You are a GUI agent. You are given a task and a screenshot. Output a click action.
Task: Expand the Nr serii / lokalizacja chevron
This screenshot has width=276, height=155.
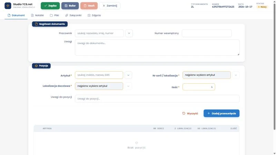click(x=236, y=75)
